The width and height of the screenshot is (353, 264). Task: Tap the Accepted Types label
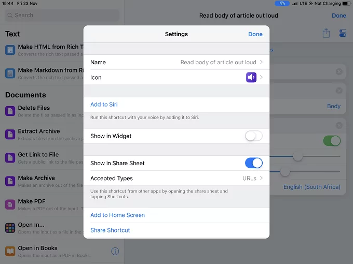pyautogui.click(x=112, y=178)
